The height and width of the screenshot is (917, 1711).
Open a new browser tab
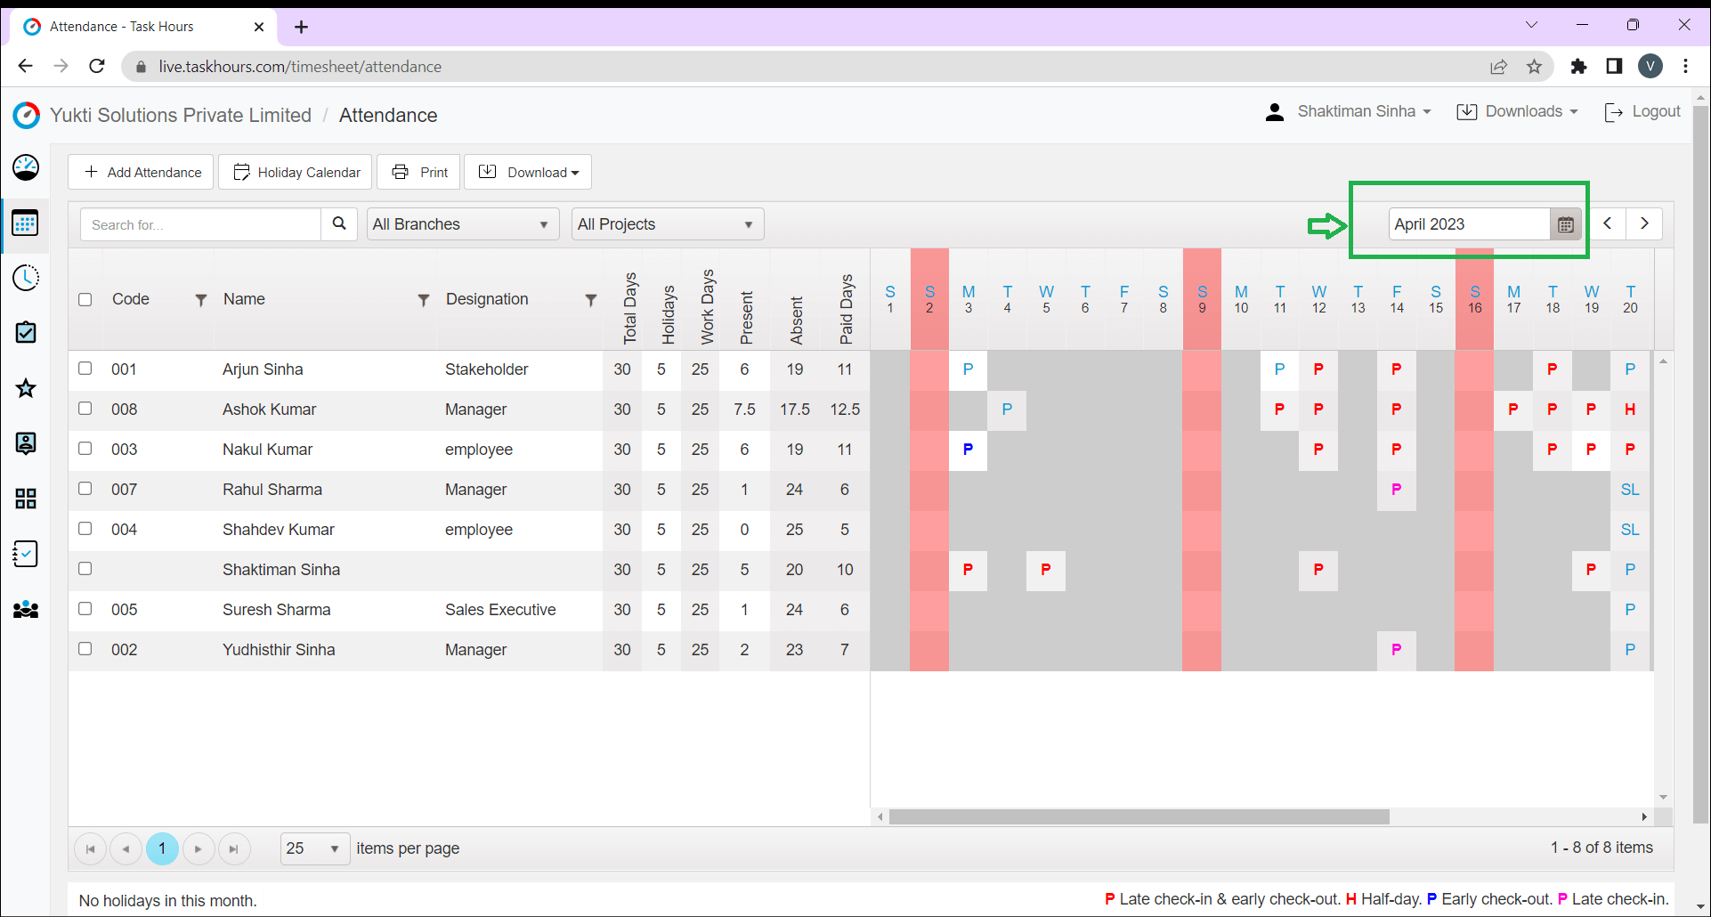302,27
